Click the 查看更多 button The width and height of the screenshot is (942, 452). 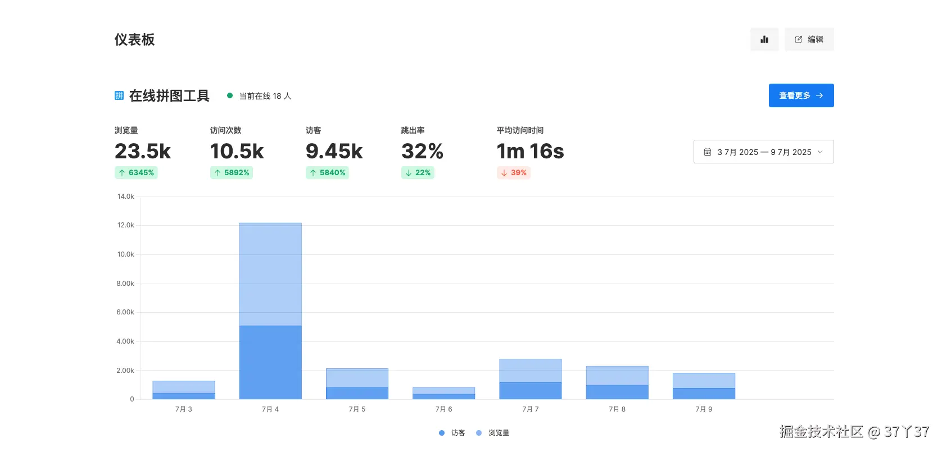click(x=801, y=95)
